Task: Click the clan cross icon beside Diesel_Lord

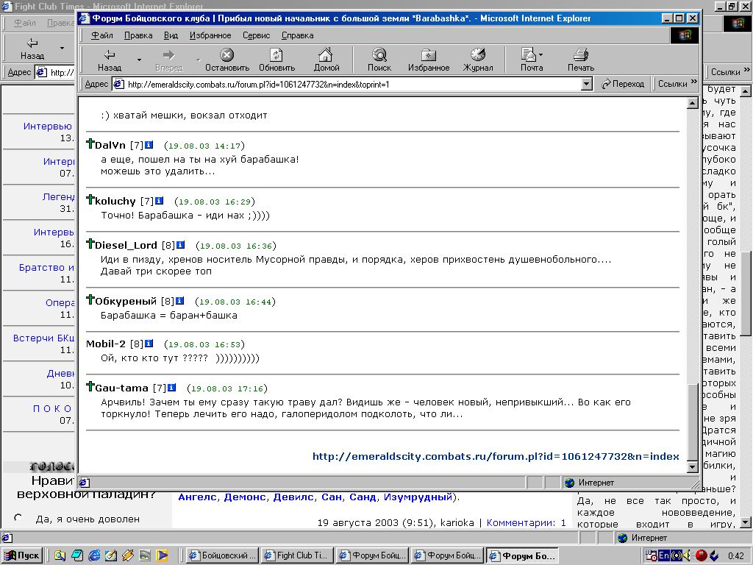Action: pos(90,244)
